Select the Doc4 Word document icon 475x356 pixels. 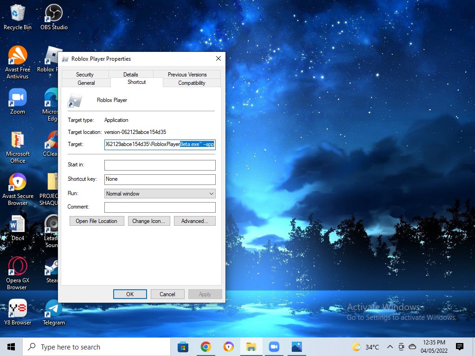(18, 228)
